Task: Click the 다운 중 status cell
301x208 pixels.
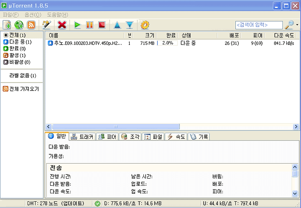Action: point(188,43)
